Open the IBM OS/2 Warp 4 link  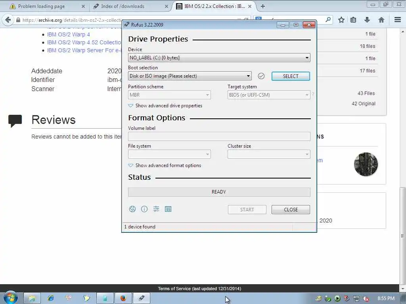coord(68,34)
